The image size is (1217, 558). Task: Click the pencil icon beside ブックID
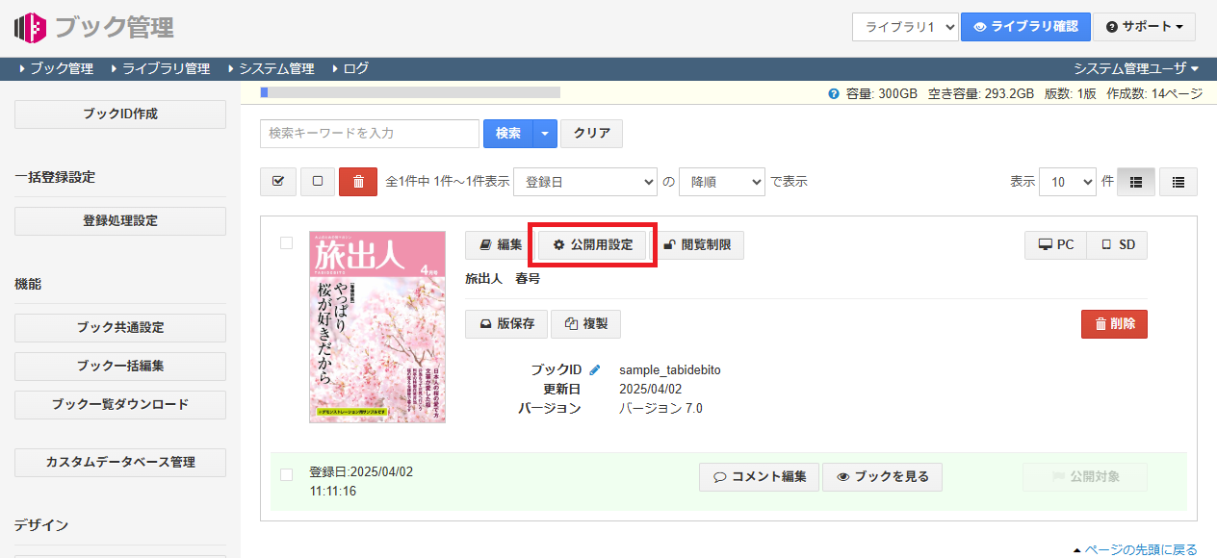(x=595, y=369)
